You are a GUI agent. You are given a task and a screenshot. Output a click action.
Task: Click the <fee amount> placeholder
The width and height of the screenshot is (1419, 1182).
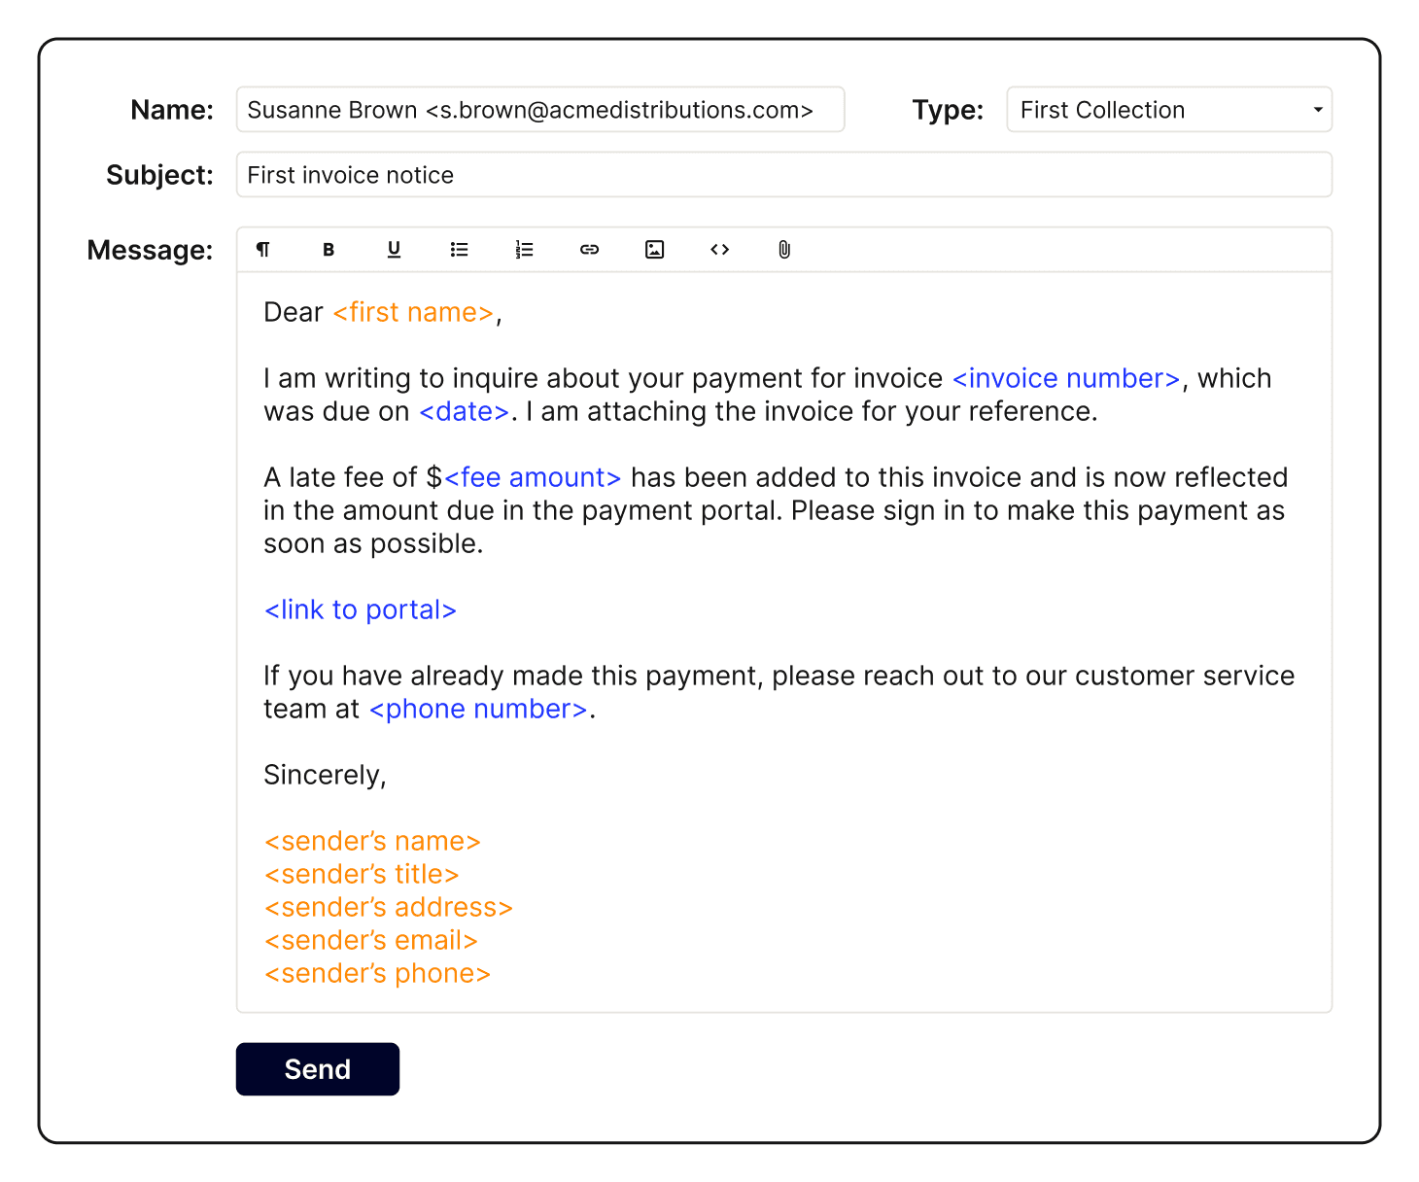[532, 477]
